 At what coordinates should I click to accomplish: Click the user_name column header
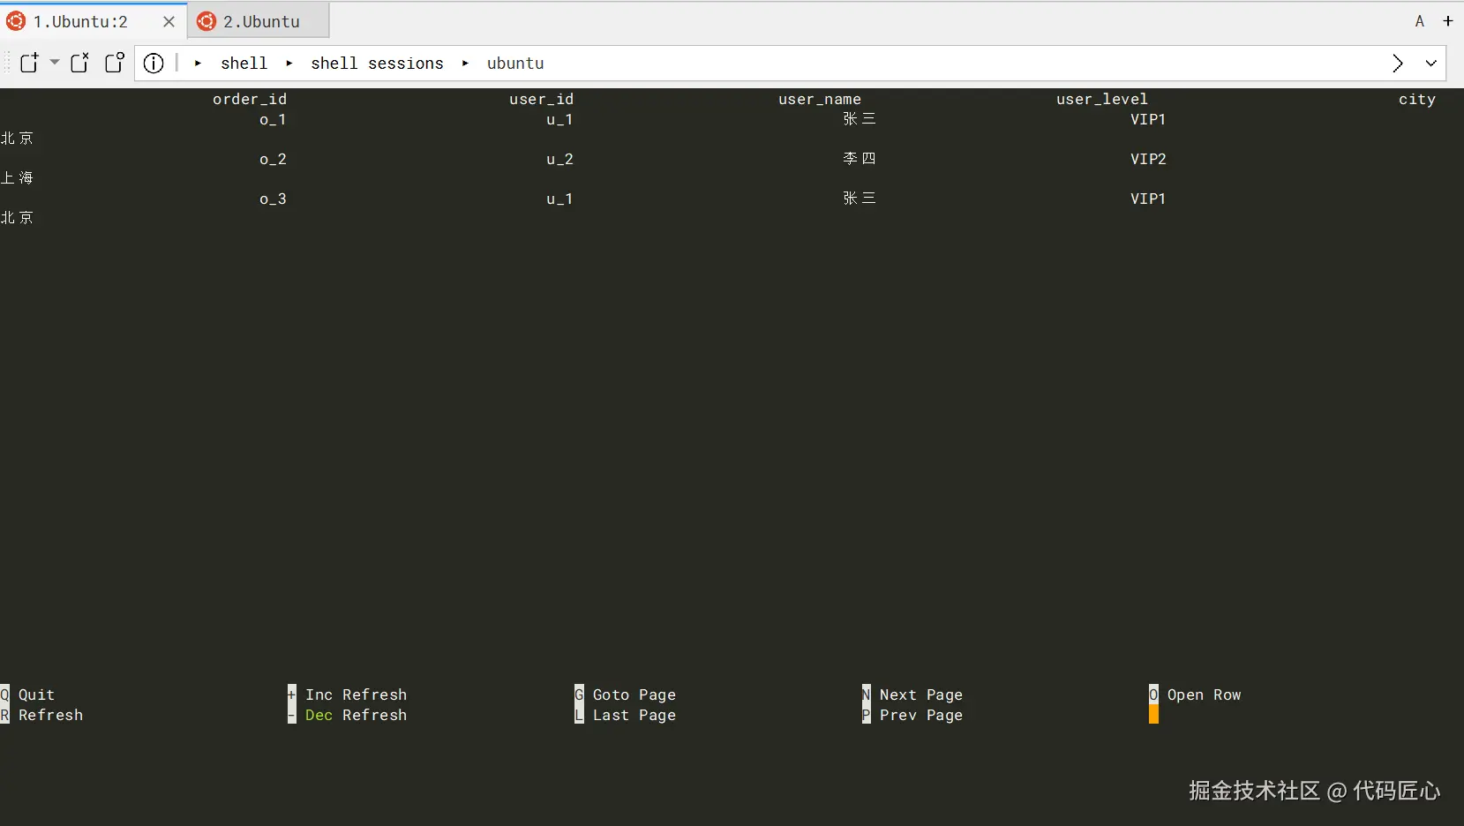pos(820,100)
